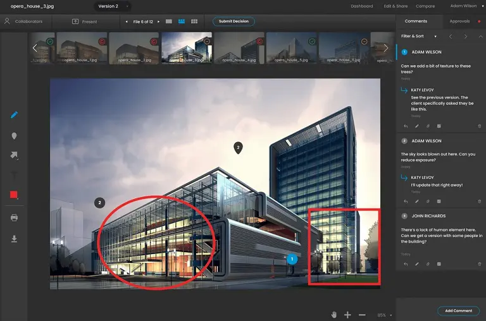Select the pencil draw tool
Viewport: 486px width, 321px height.
click(x=14, y=115)
